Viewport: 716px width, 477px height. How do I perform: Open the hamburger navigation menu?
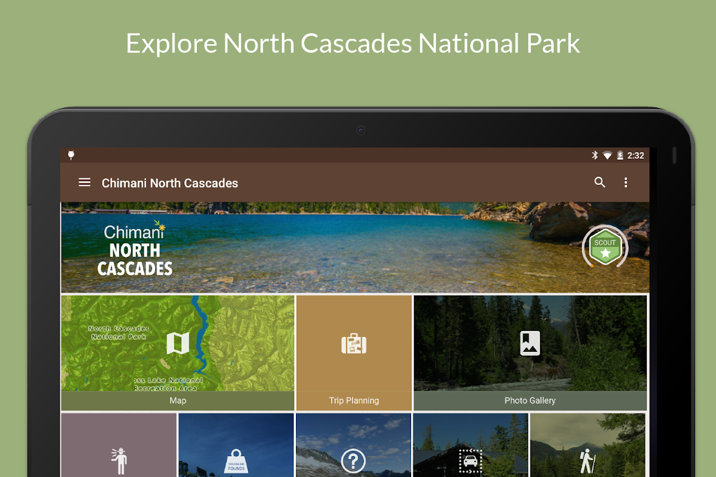(85, 182)
